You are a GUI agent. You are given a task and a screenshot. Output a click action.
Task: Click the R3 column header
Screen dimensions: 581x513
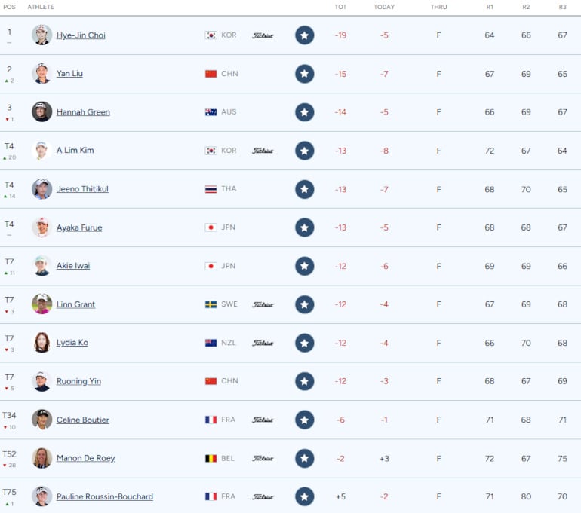click(x=563, y=7)
